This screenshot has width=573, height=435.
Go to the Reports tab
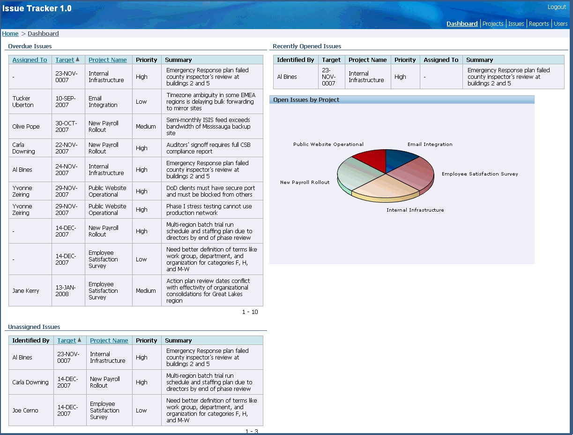[x=539, y=23]
